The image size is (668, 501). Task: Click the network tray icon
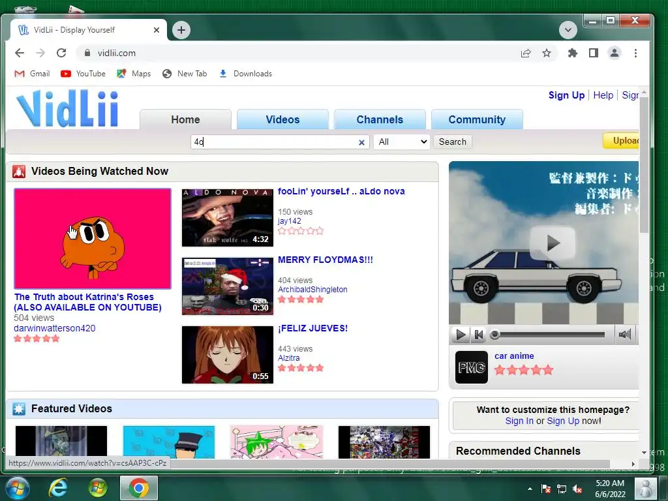tap(562, 489)
